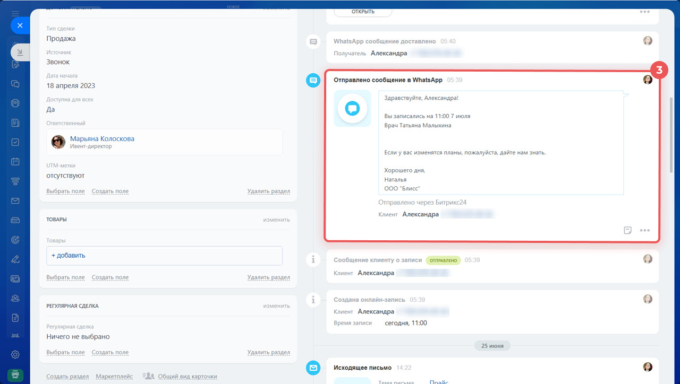Click Создать поле under UTM-метки
680x384 pixels.
pos(110,191)
